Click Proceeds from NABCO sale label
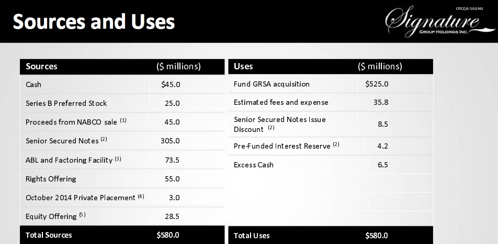The image size is (498, 244). [x=76, y=121]
